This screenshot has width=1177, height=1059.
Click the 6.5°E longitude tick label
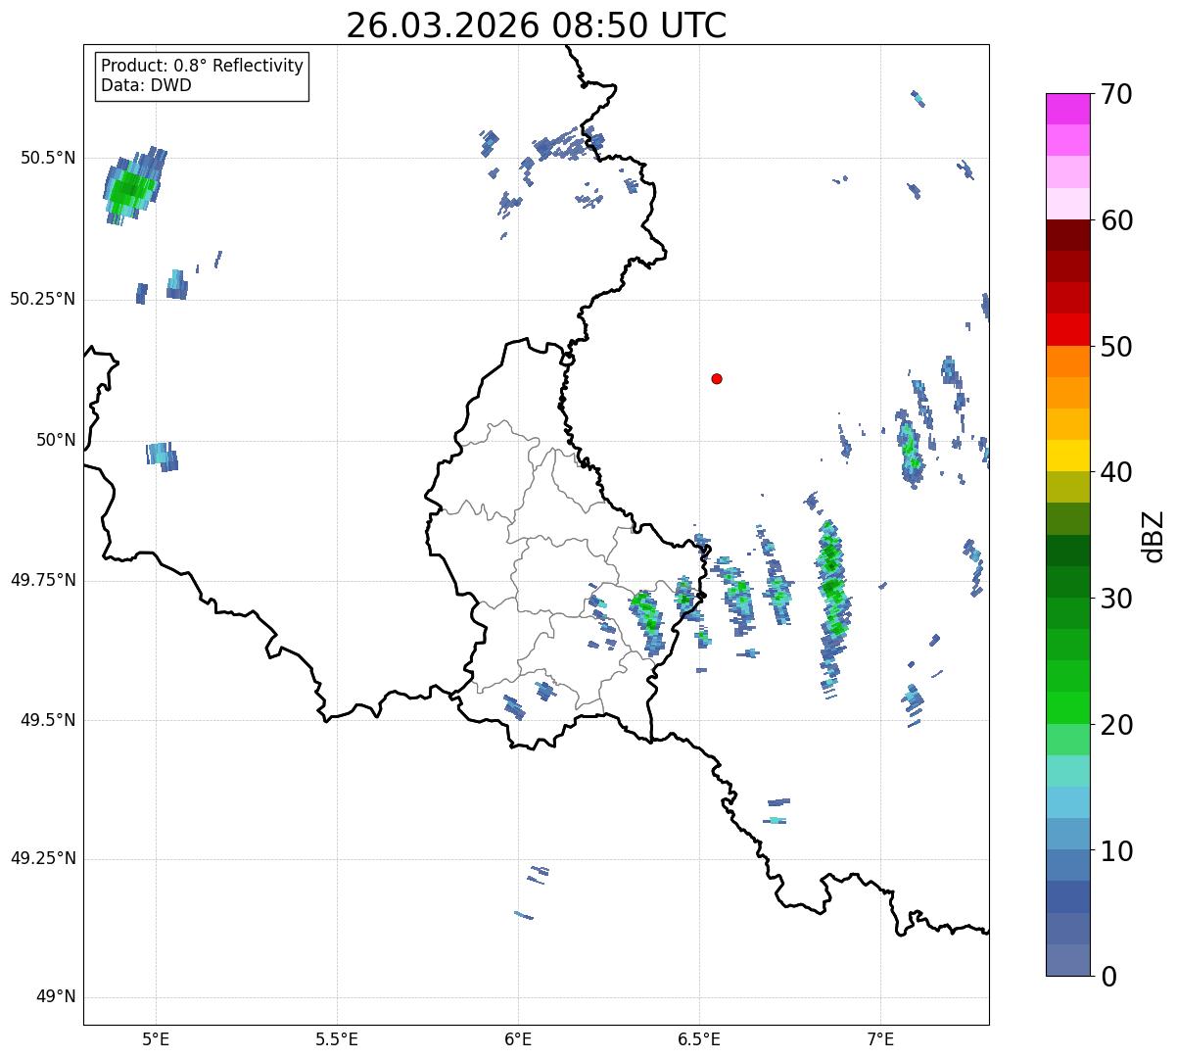699,1038
